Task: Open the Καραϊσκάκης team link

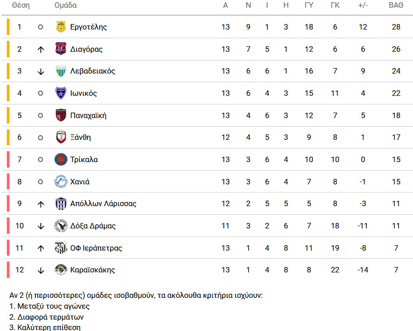Action: click(92, 270)
